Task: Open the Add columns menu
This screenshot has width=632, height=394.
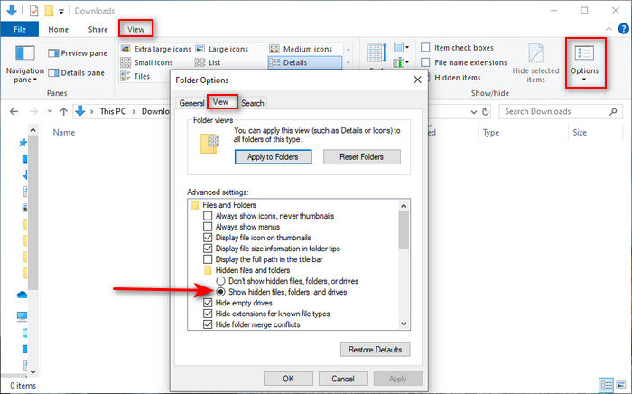Action: 402,62
